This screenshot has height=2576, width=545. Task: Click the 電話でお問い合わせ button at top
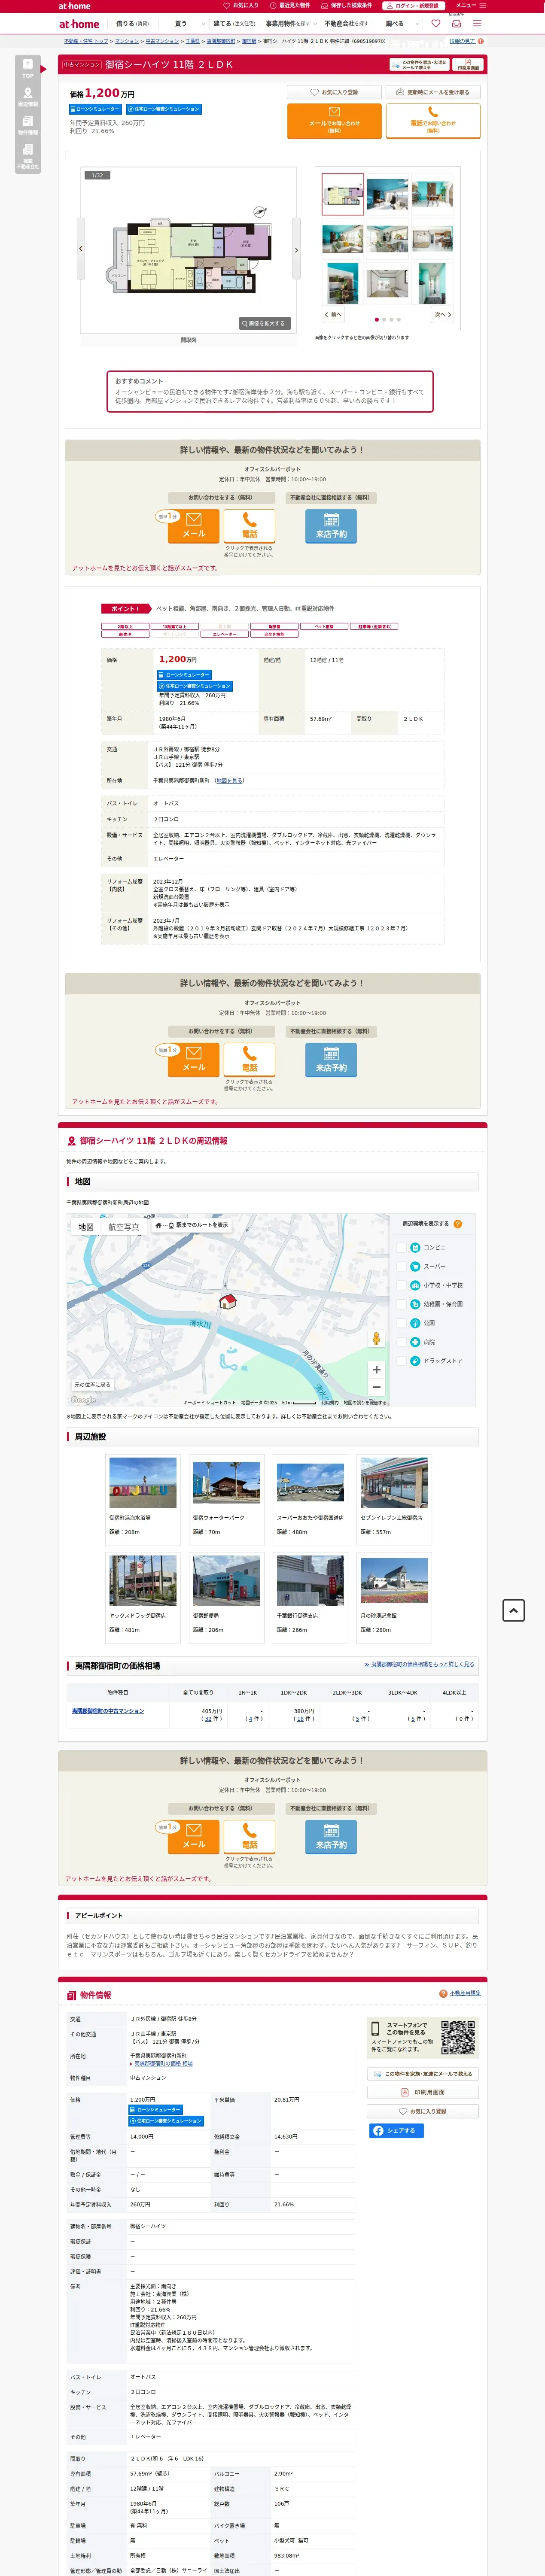[x=432, y=120]
